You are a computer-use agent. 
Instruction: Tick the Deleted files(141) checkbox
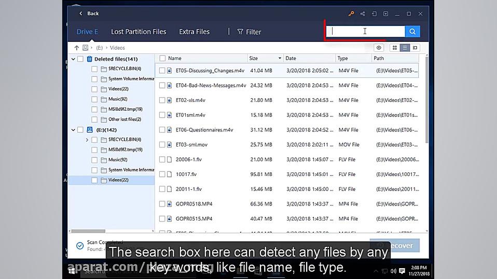pyautogui.click(x=80, y=59)
